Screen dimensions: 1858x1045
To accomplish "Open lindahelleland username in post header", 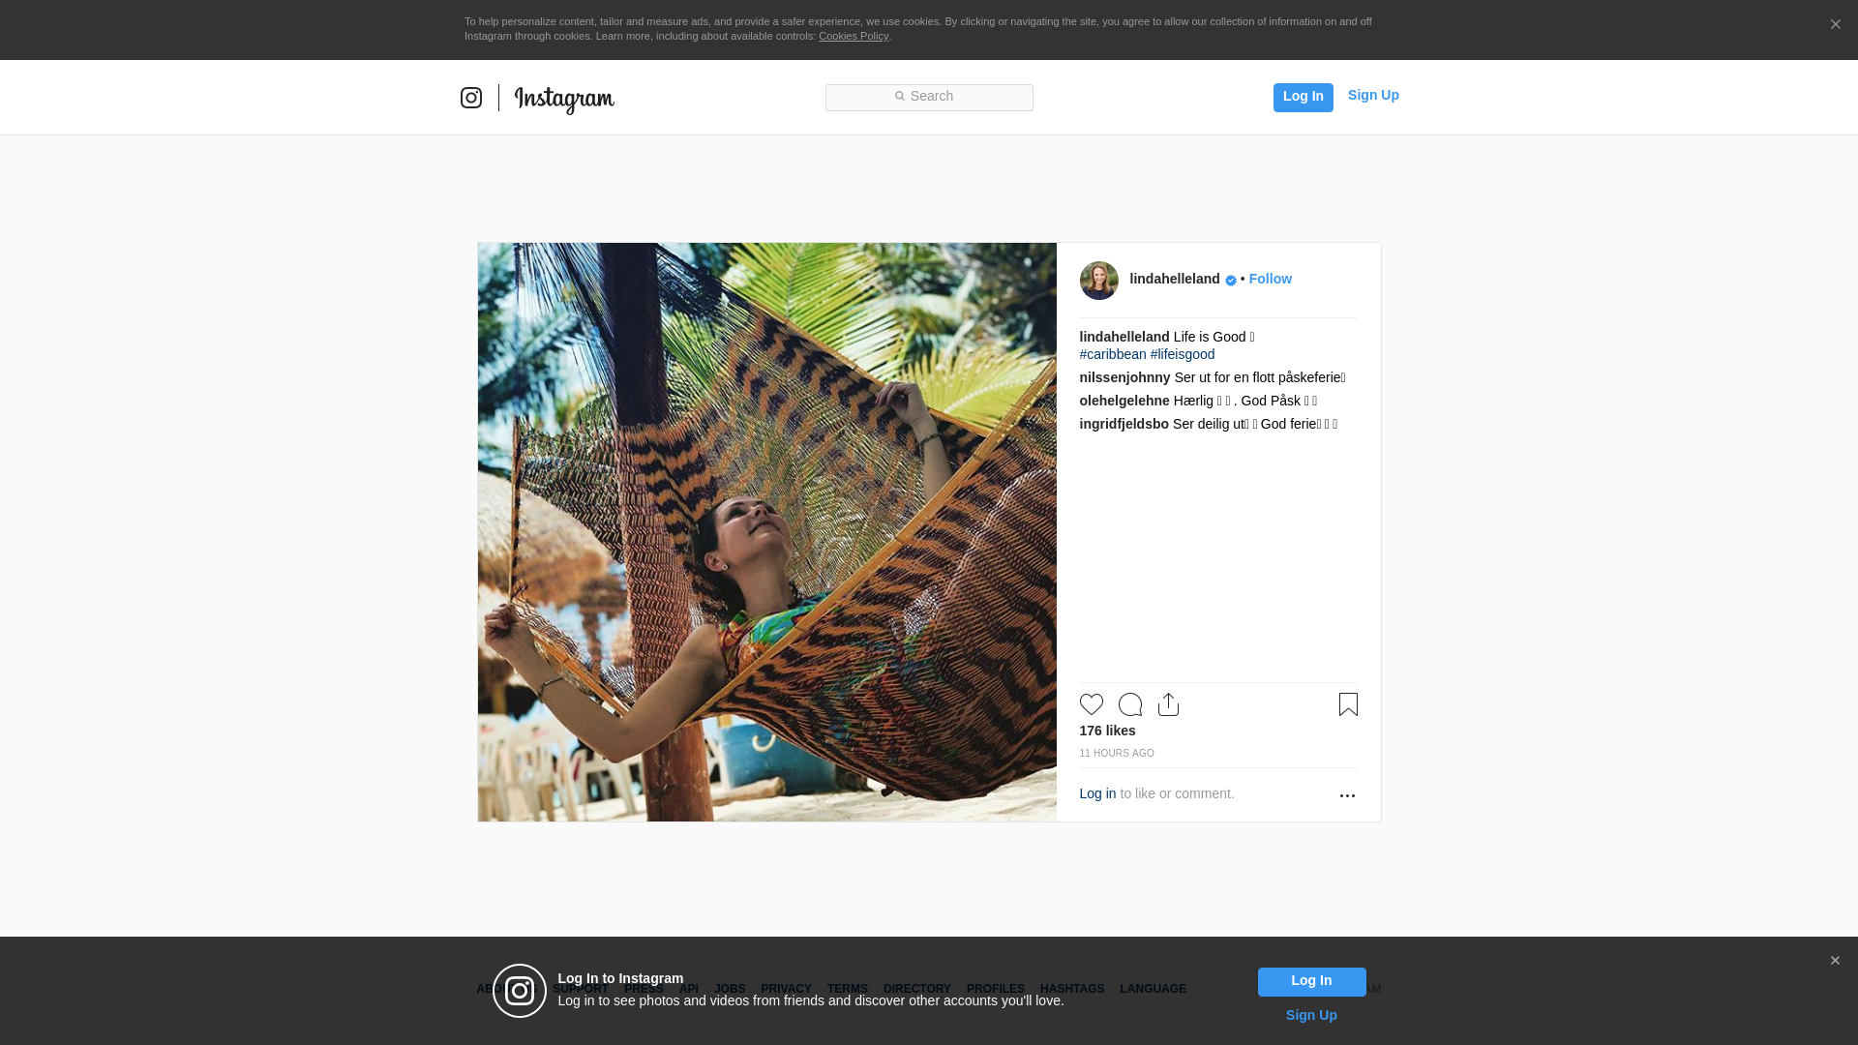I will tap(1175, 279).
